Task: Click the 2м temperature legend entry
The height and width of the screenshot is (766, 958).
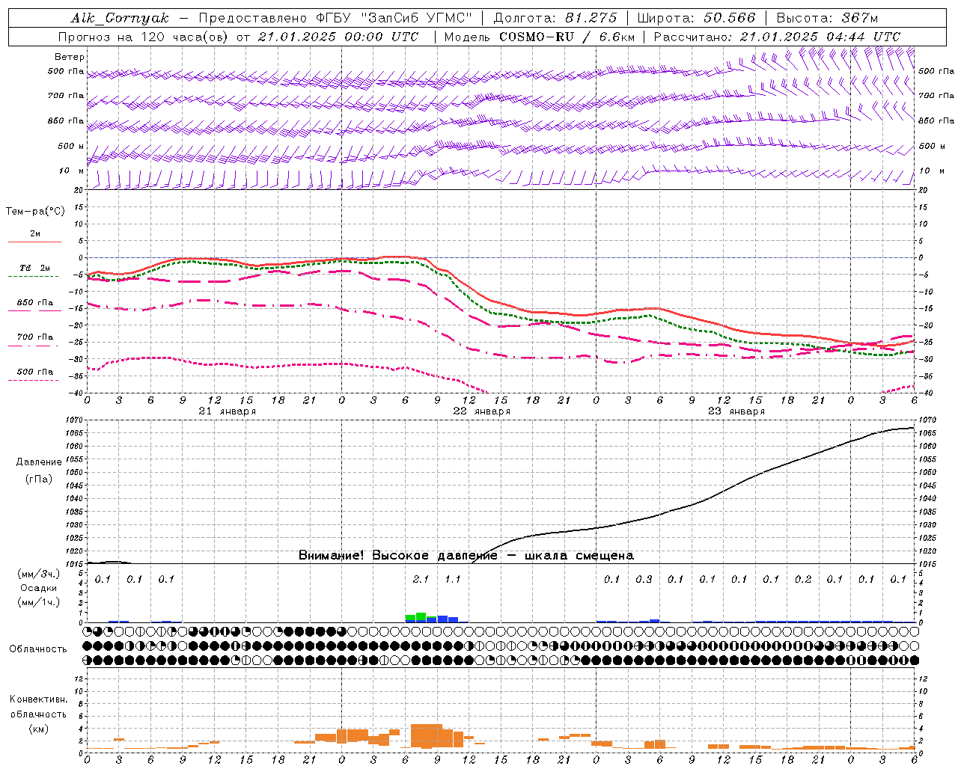Action: tap(35, 234)
